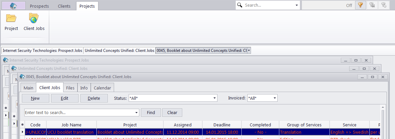Select the UCU booklet translation job cell
This screenshot has height=139, width=395.
tap(71, 132)
